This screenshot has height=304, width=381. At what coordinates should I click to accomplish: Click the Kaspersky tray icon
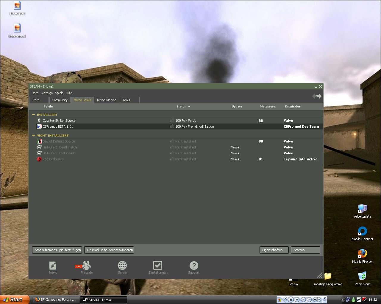(x=364, y=300)
